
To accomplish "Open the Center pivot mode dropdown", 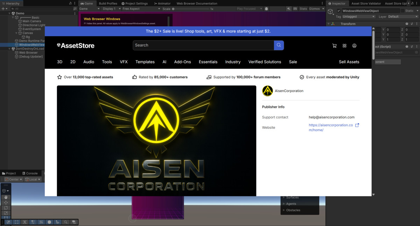I will pyautogui.click(x=14, y=179).
